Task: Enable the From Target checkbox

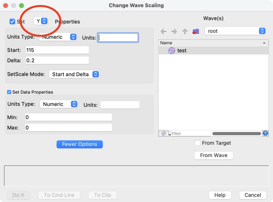Action: tap(198, 143)
